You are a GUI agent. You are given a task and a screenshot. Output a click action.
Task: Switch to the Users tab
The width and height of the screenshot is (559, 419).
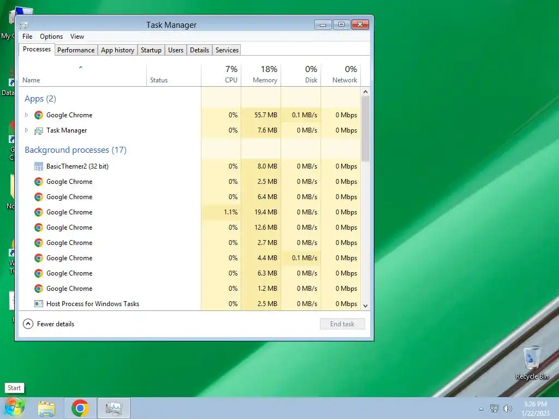tap(176, 50)
